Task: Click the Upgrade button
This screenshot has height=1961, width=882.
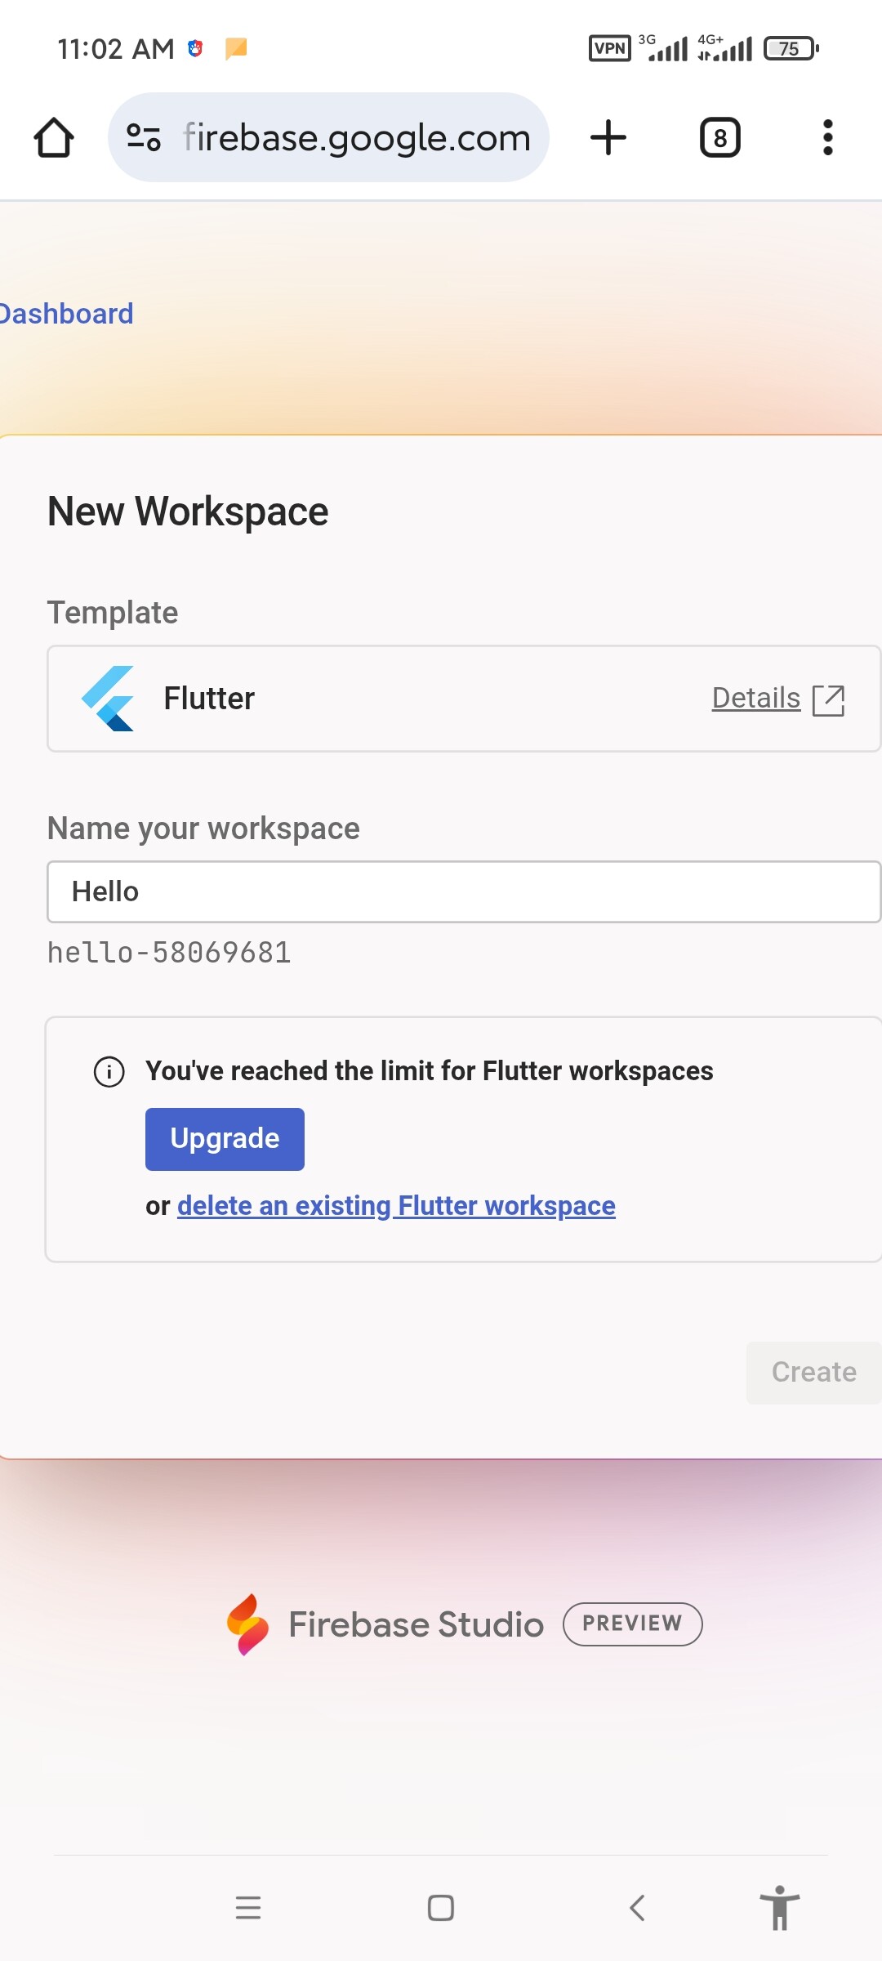Action: 225,1139
